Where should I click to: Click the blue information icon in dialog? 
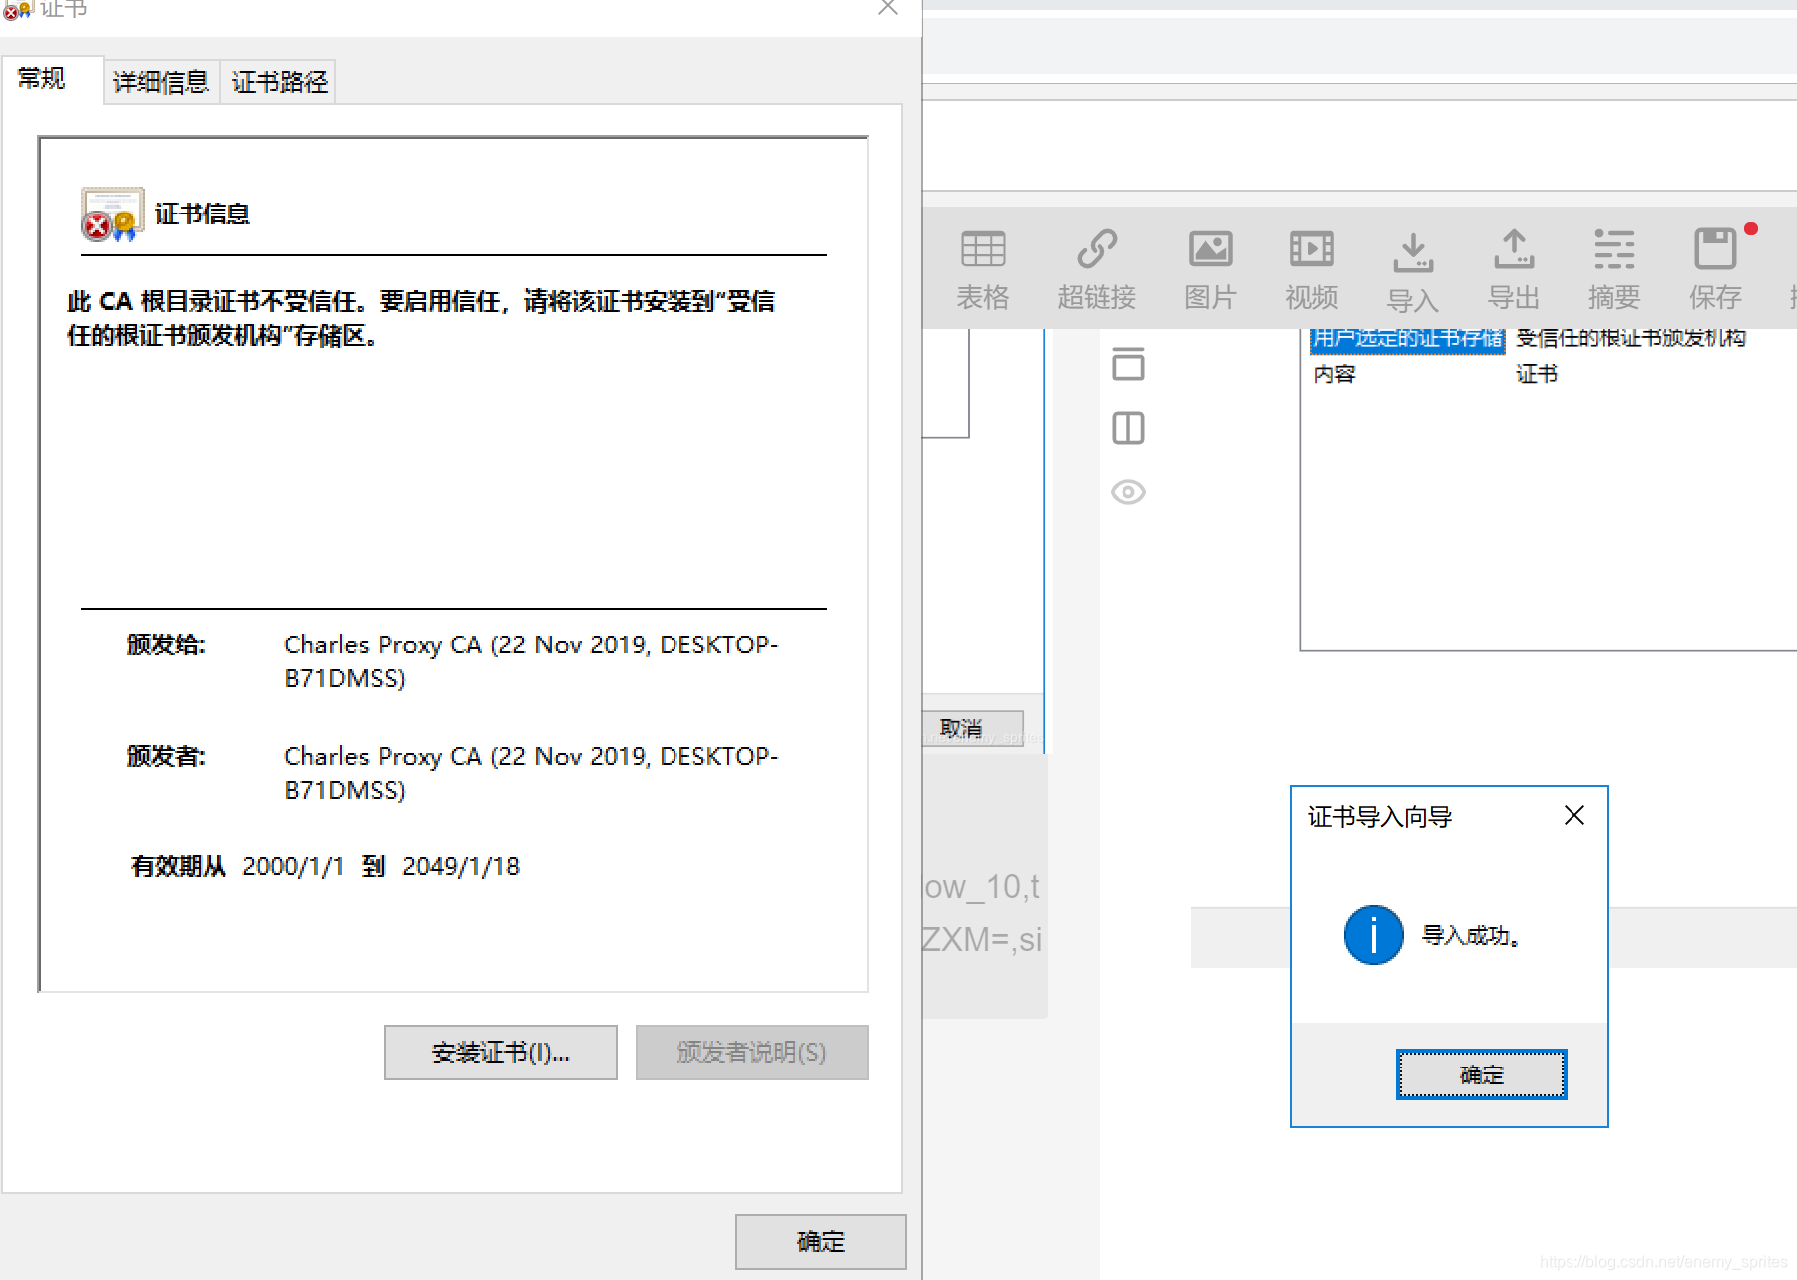point(1373,935)
